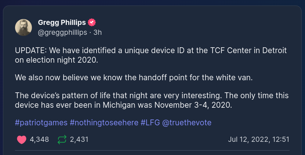Repost using the green arrows icon
The width and height of the screenshot is (305, 155).
point(62,140)
